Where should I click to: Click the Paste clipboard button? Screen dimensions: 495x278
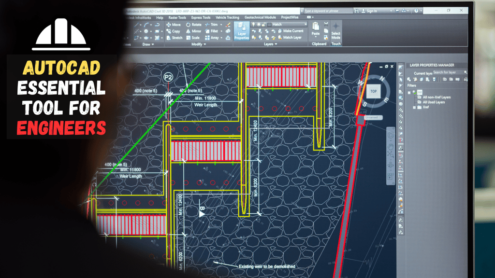click(x=315, y=29)
